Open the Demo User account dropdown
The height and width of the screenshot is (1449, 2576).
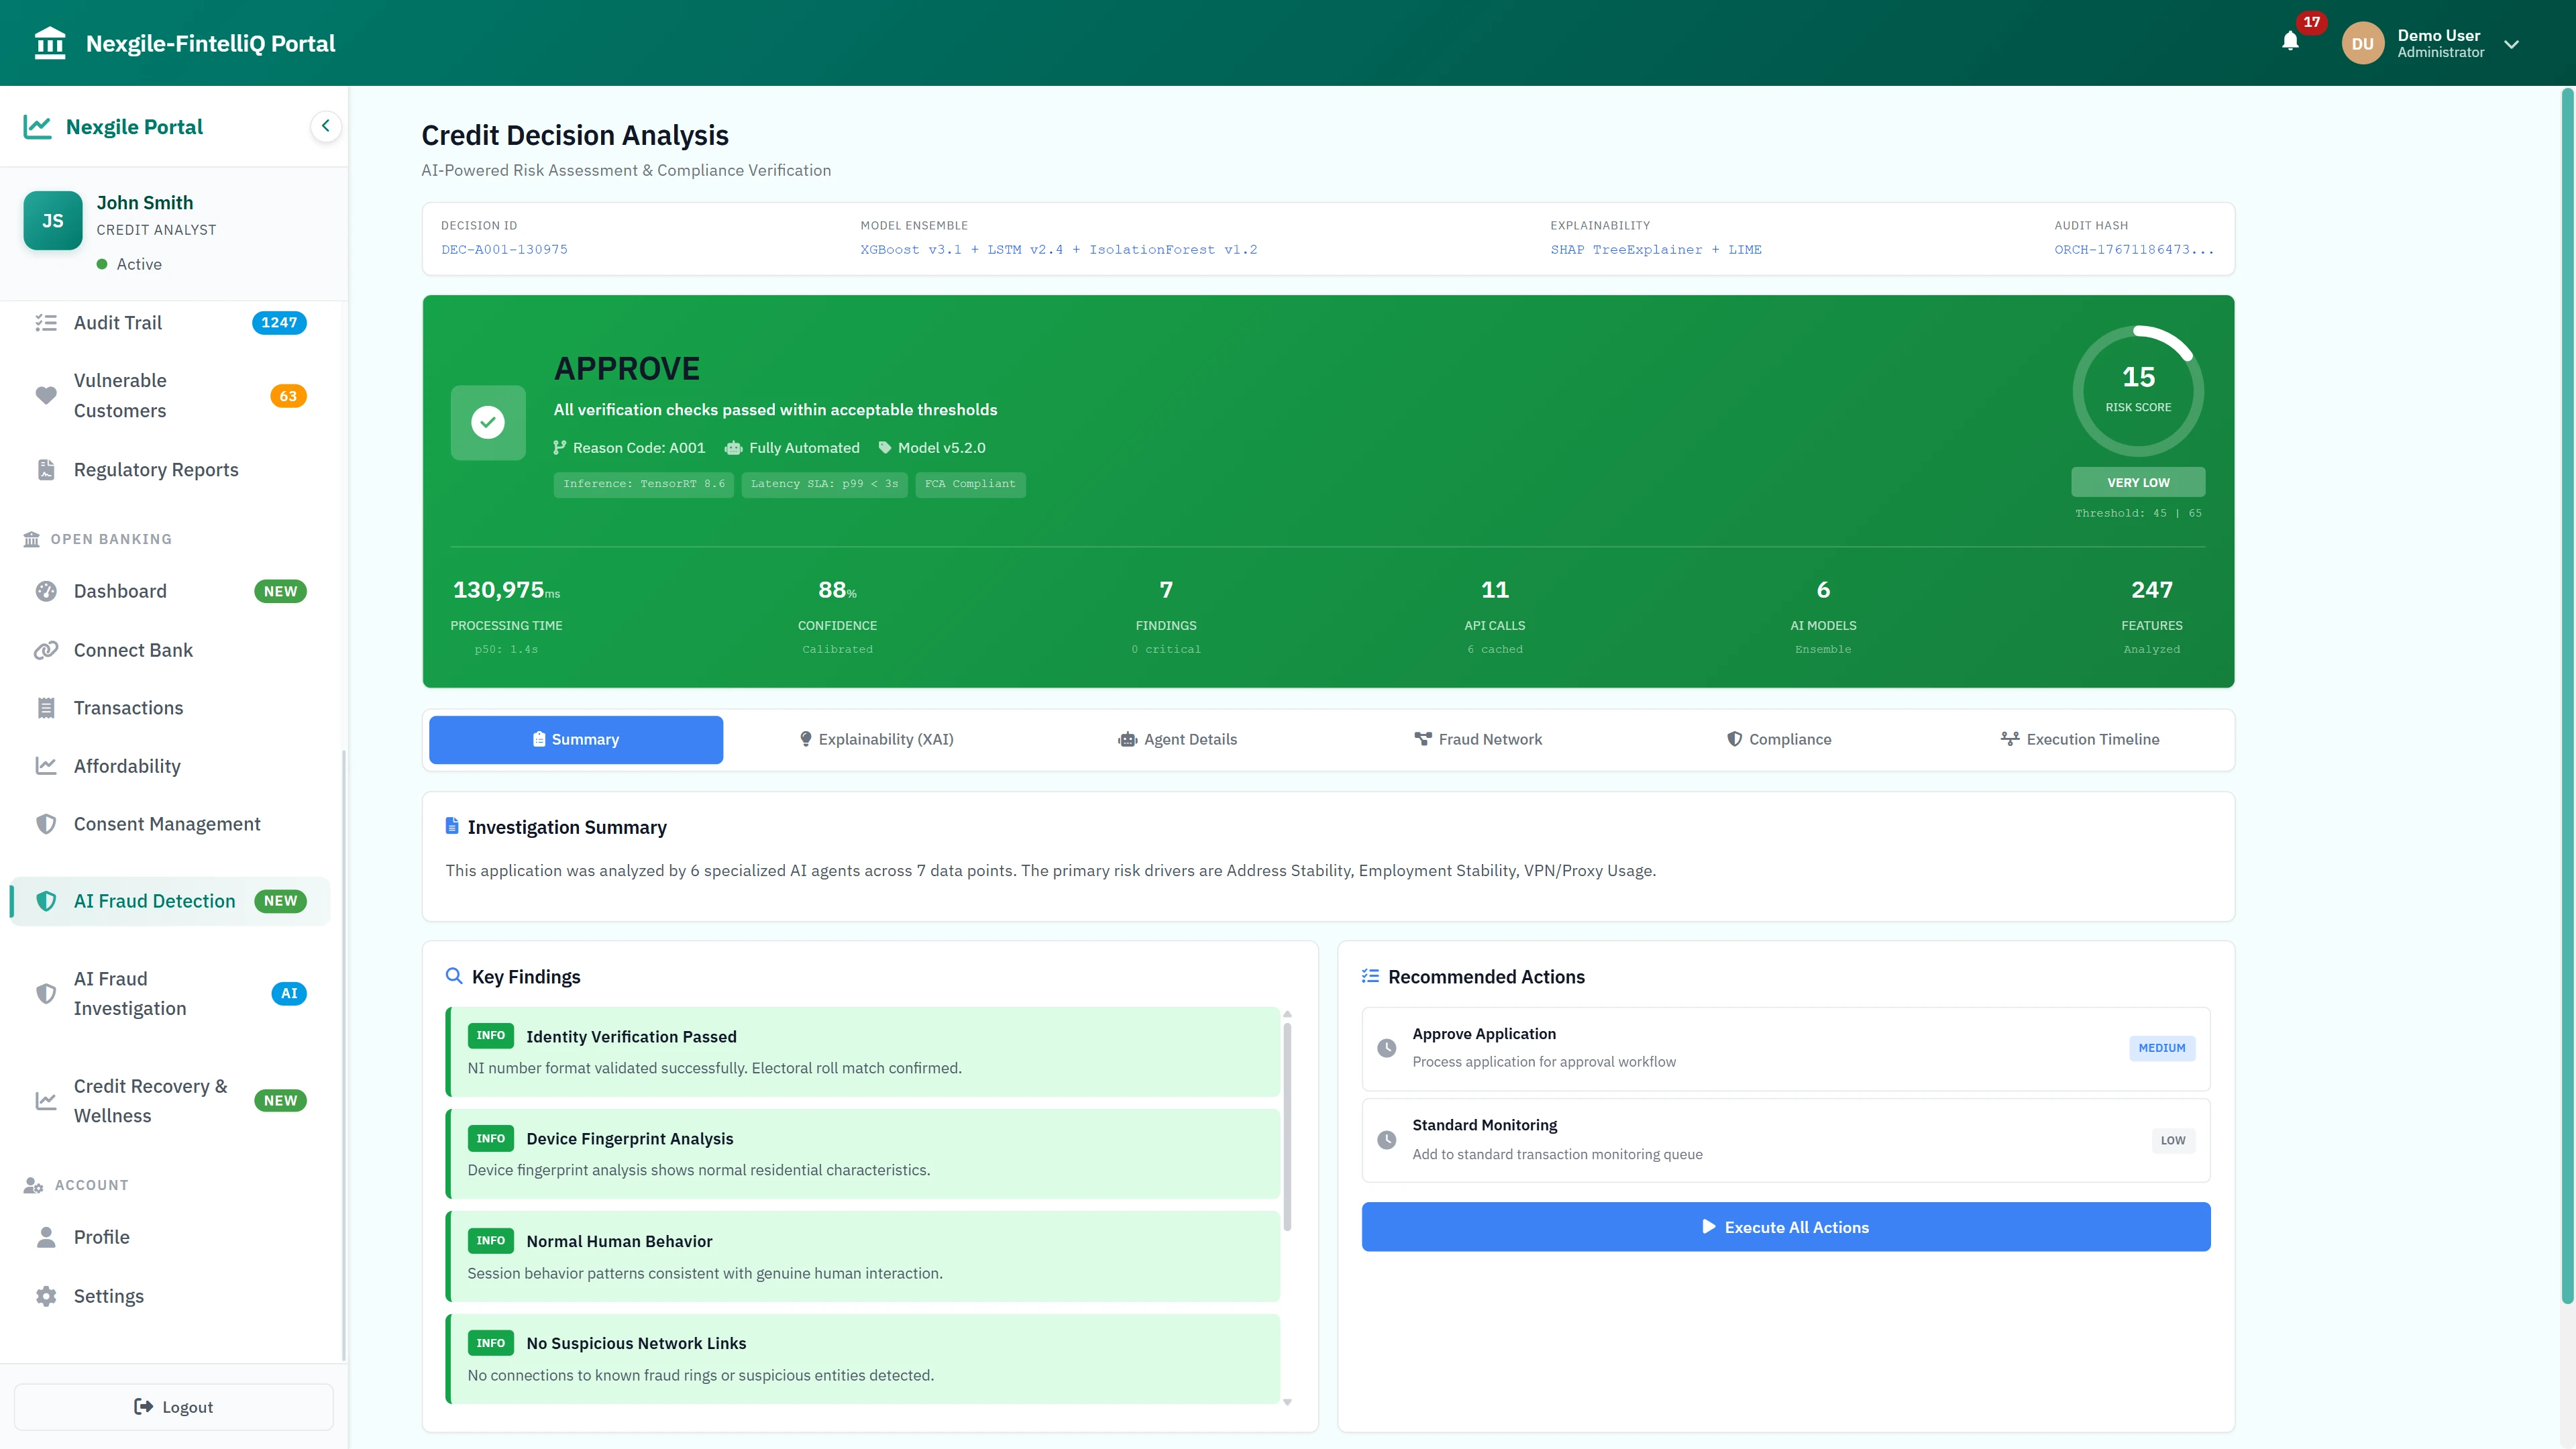click(2513, 43)
